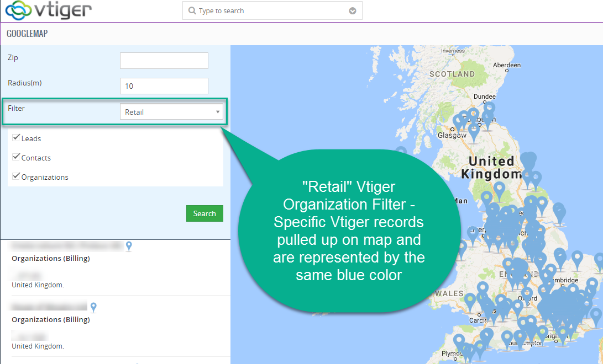Click the Zip input field
This screenshot has width=603, height=364.
coord(164,61)
